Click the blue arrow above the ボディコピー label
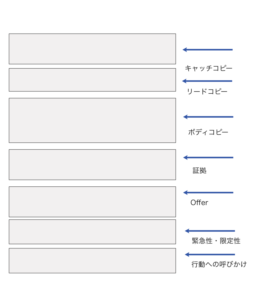This screenshot has width=255, height=282. click(x=208, y=117)
